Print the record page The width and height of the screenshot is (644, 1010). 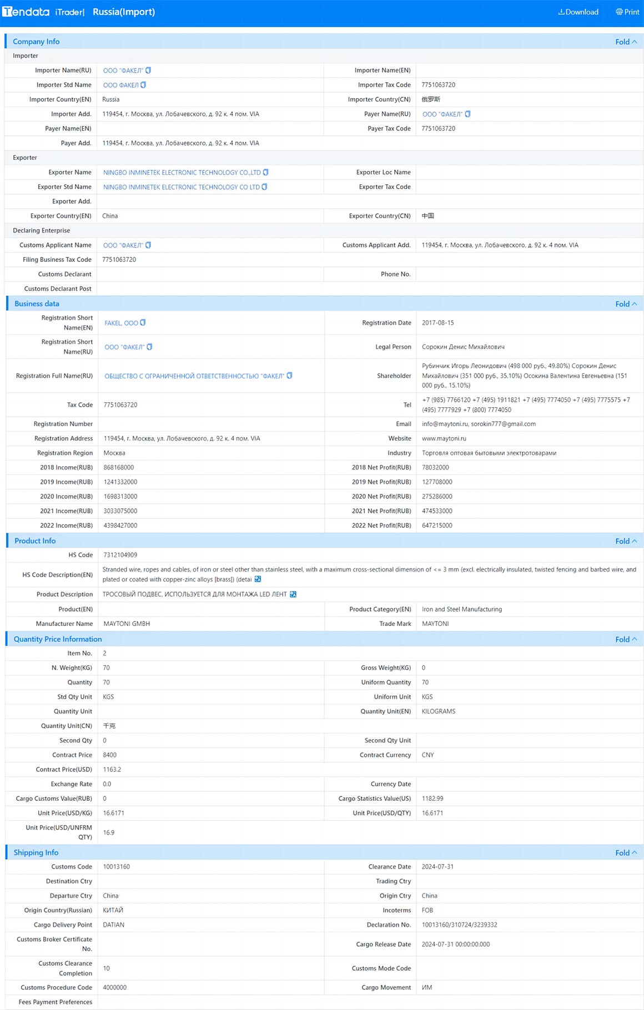[627, 12]
